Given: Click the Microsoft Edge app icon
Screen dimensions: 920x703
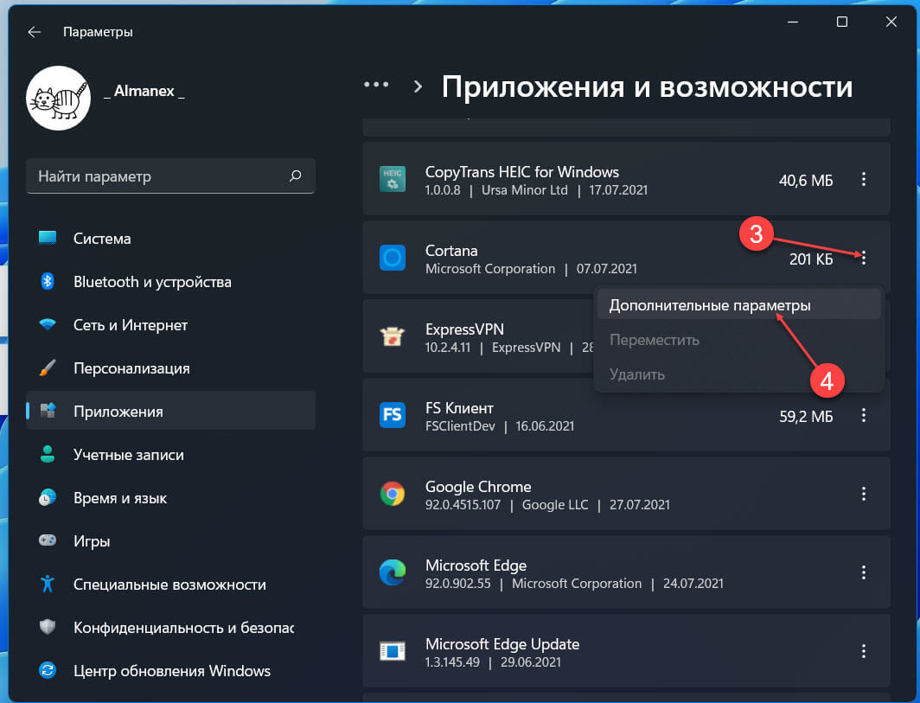Looking at the screenshot, I should point(392,572).
